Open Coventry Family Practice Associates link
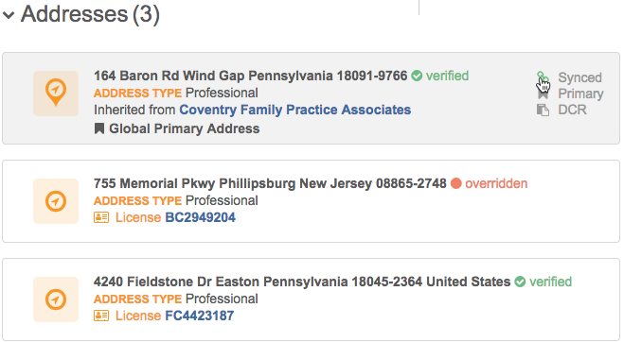Image resolution: width=624 pixels, height=342 pixels. pyautogui.click(x=294, y=110)
